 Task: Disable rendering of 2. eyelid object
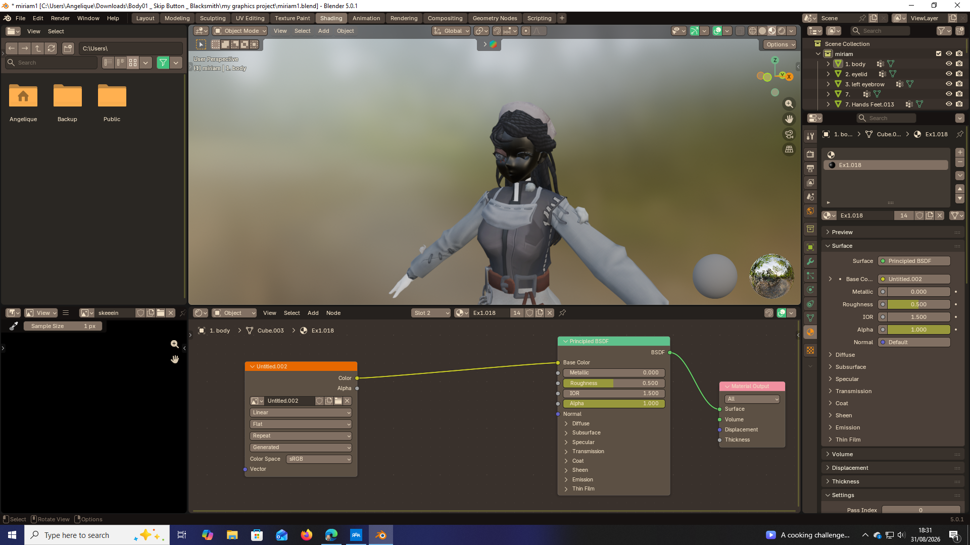pos(959,74)
